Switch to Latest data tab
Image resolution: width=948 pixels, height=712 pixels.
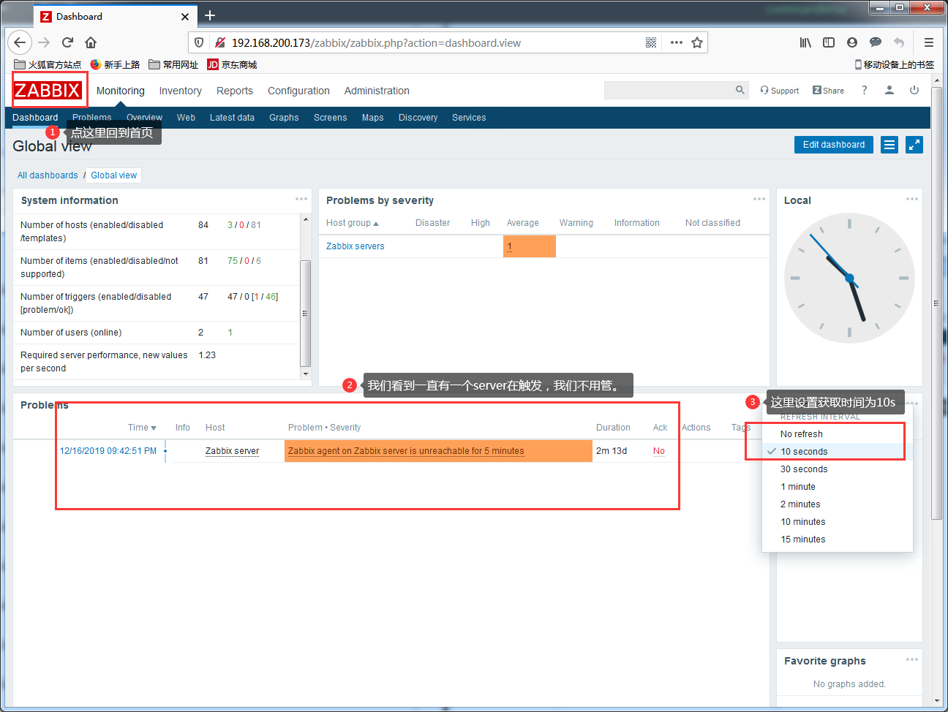[232, 118]
